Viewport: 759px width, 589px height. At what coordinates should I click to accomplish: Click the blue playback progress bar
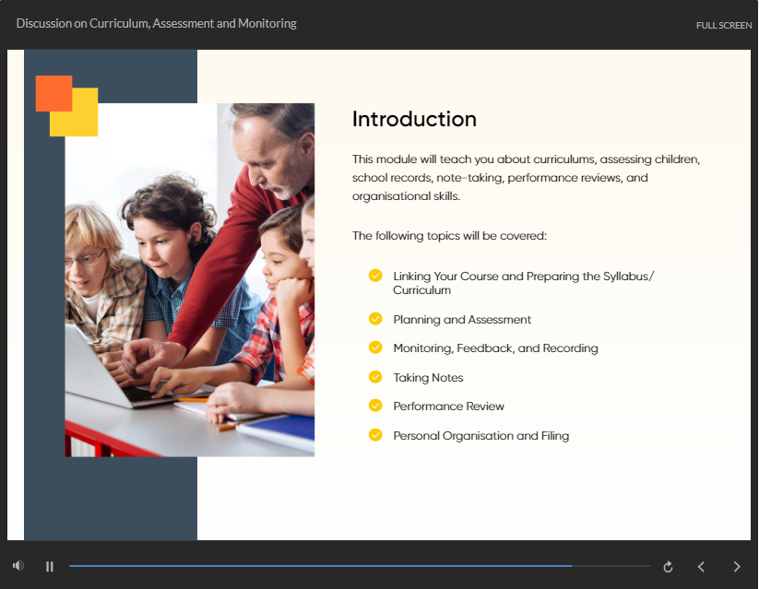tap(359, 565)
